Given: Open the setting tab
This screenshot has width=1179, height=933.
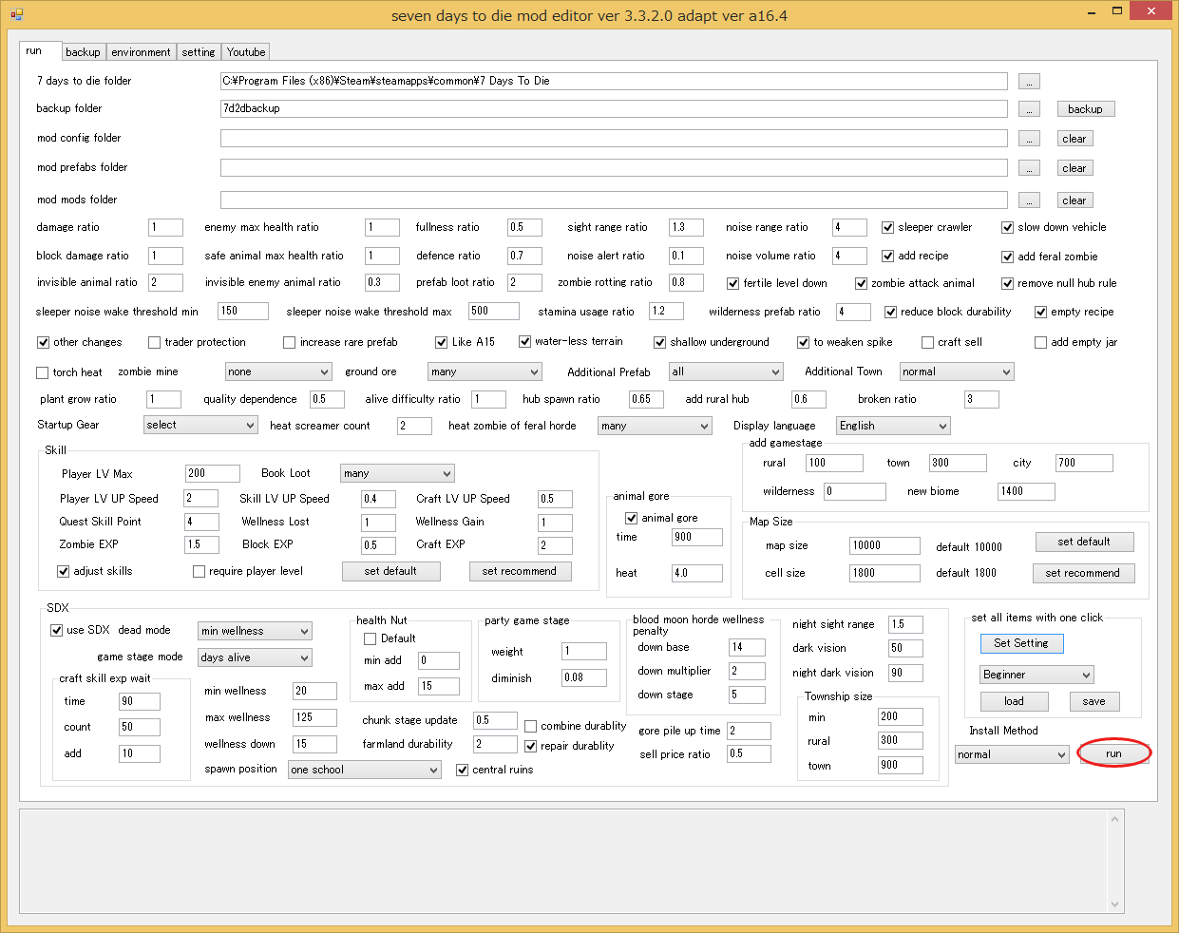Looking at the screenshot, I should (x=199, y=52).
